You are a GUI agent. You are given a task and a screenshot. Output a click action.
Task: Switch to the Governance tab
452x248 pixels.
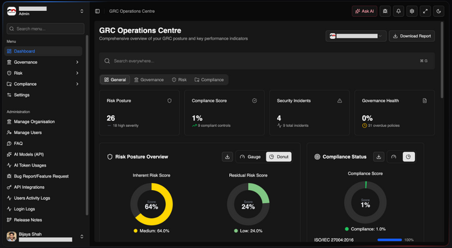click(x=149, y=80)
